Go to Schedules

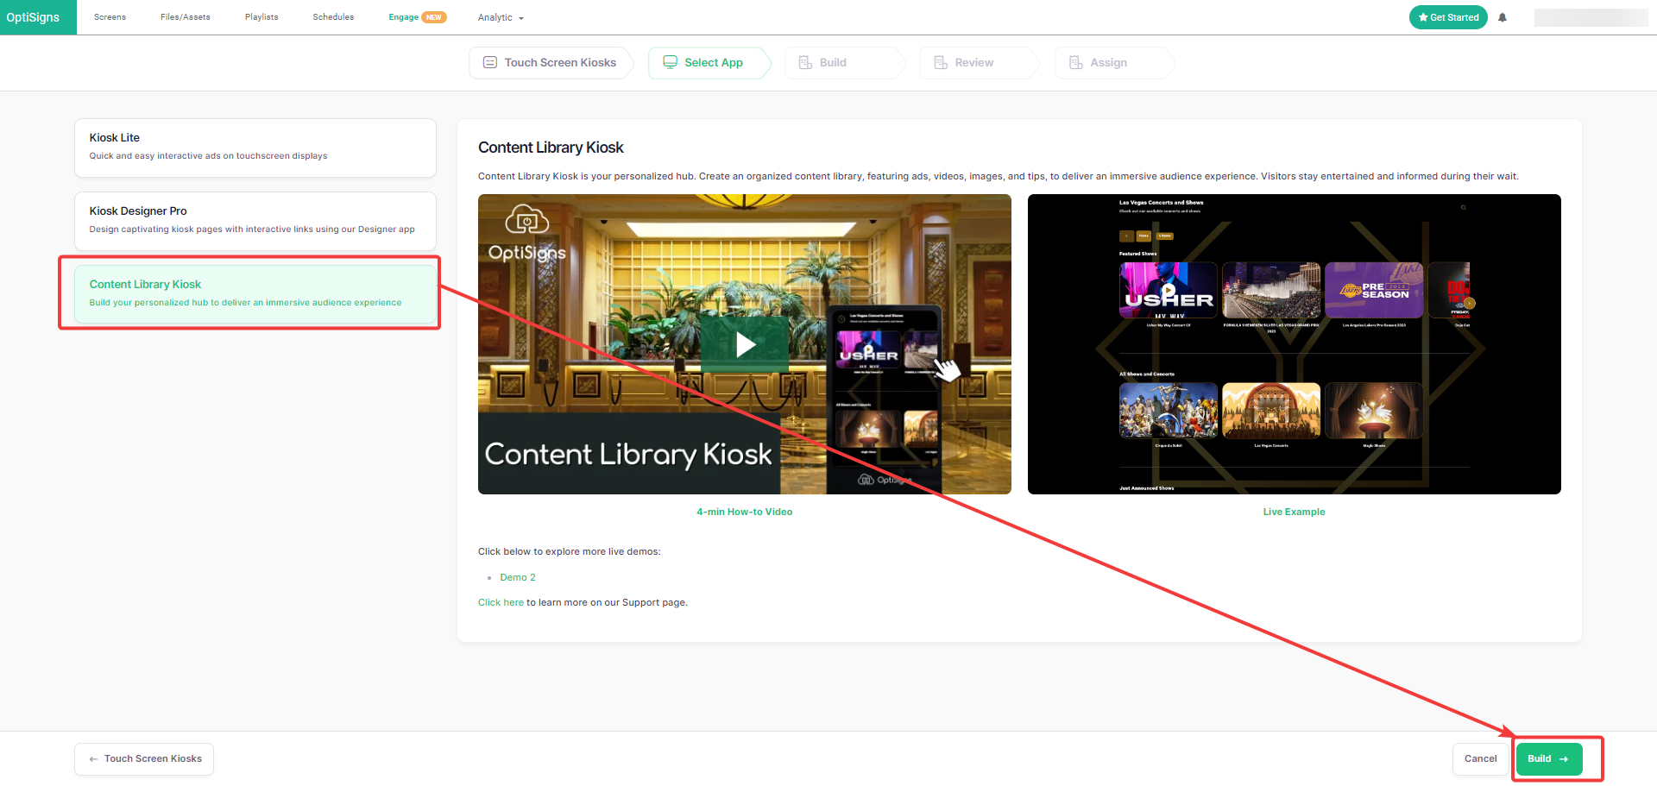pyautogui.click(x=333, y=17)
